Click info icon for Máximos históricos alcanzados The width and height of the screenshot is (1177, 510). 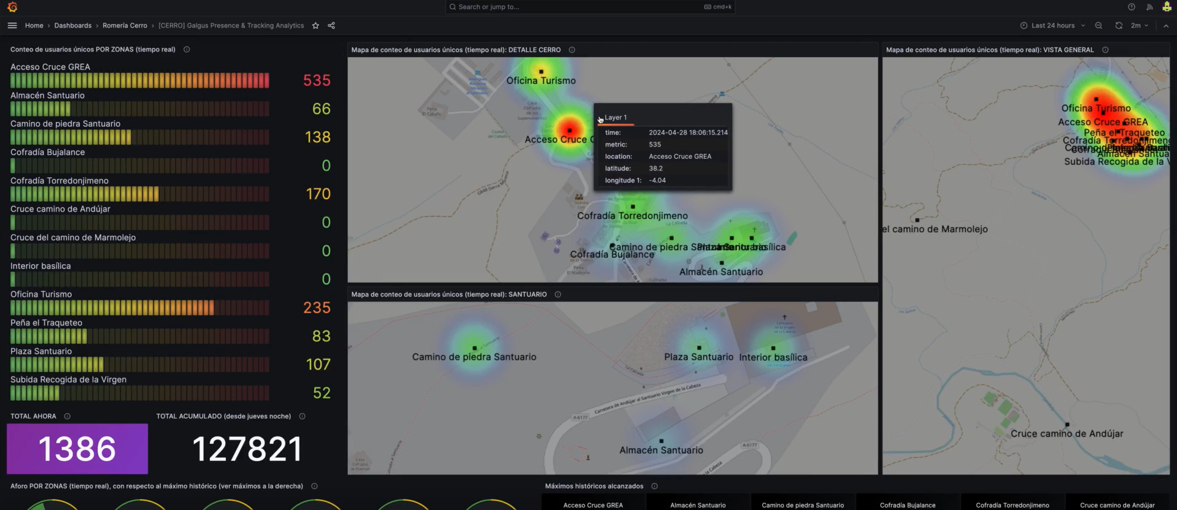tap(654, 486)
